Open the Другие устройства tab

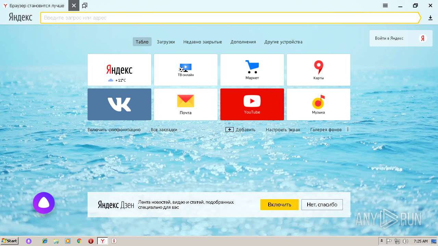point(283,42)
